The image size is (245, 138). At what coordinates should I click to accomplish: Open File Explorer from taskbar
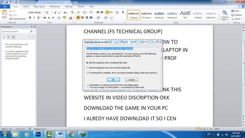pos(15,135)
